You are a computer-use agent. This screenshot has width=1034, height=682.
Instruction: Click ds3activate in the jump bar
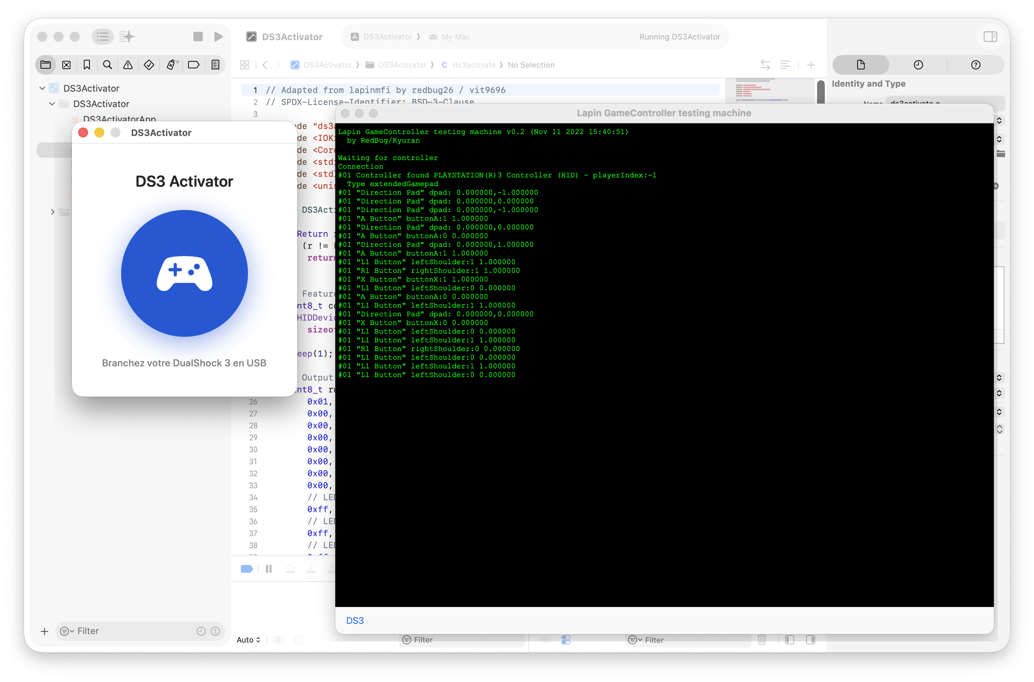pos(474,65)
